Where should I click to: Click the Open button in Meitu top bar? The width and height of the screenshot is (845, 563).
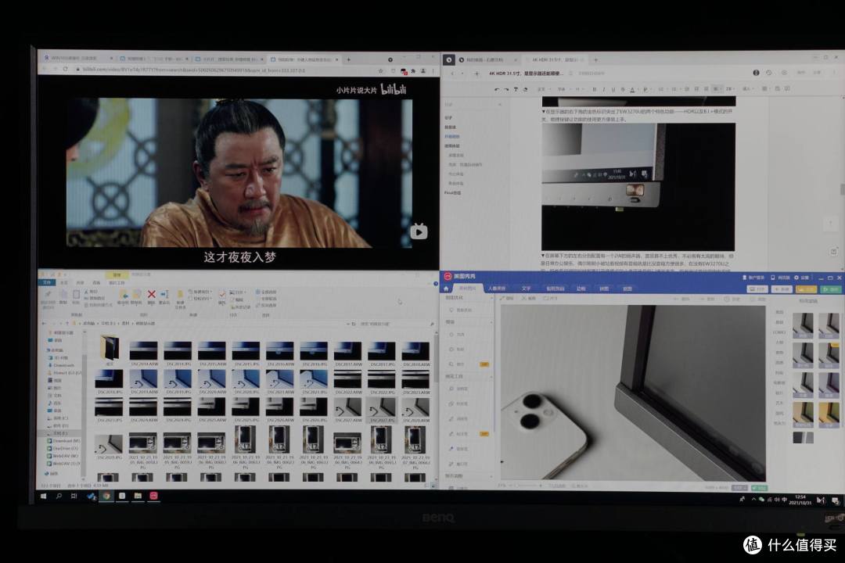[757, 289]
